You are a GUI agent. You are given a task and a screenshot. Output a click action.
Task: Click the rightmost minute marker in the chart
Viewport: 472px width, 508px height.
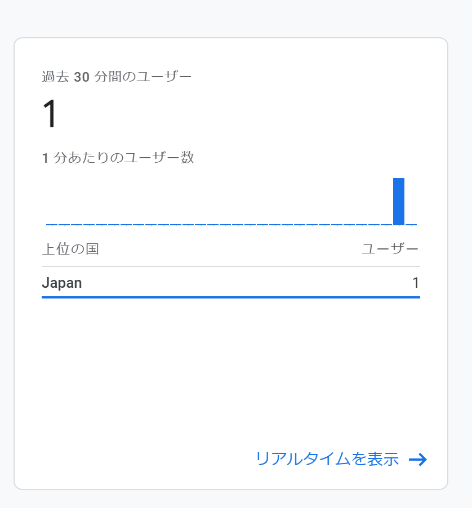(411, 224)
